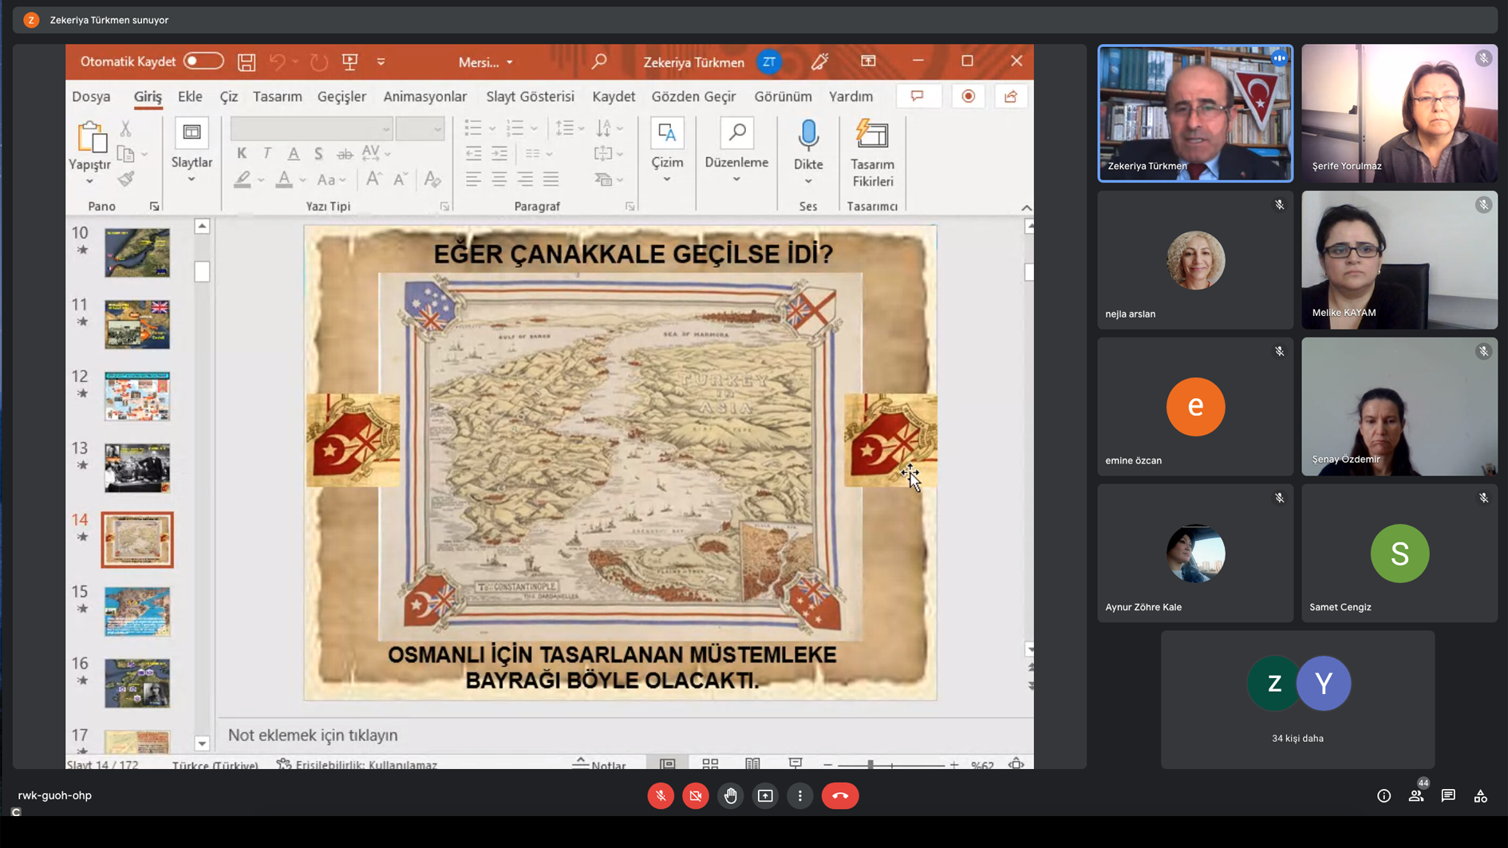Switch to the Ekle tab

coord(190,97)
